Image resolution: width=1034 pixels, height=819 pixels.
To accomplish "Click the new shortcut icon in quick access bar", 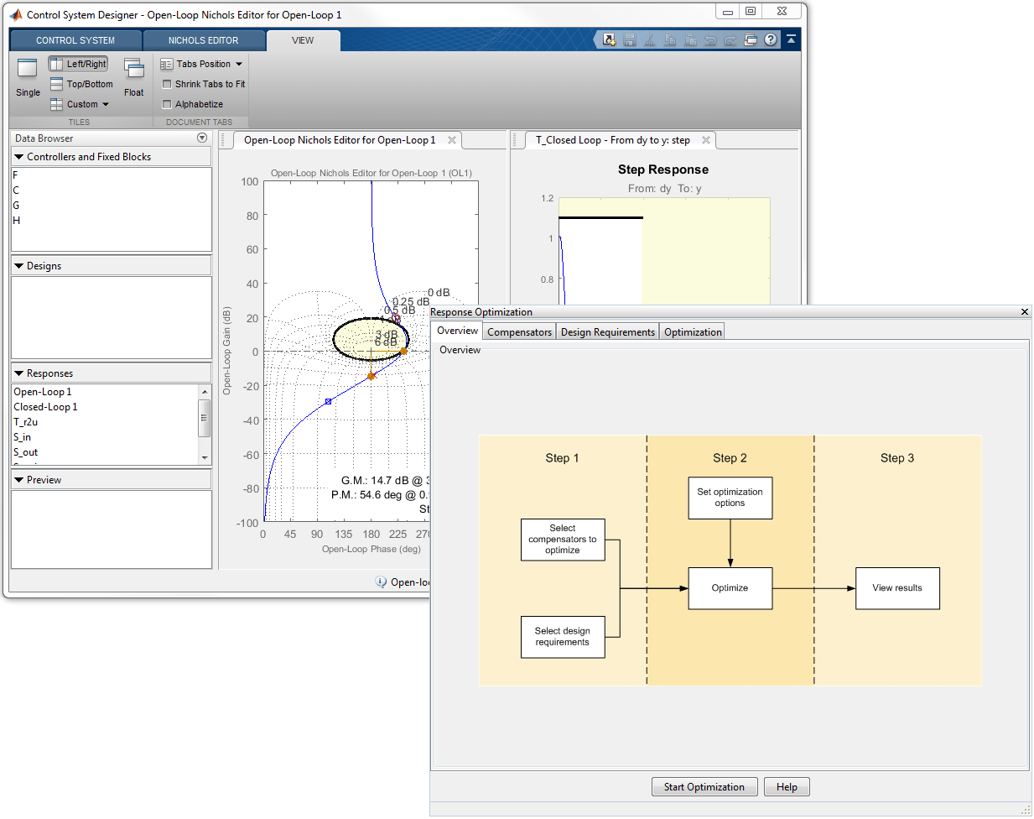I will click(610, 39).
